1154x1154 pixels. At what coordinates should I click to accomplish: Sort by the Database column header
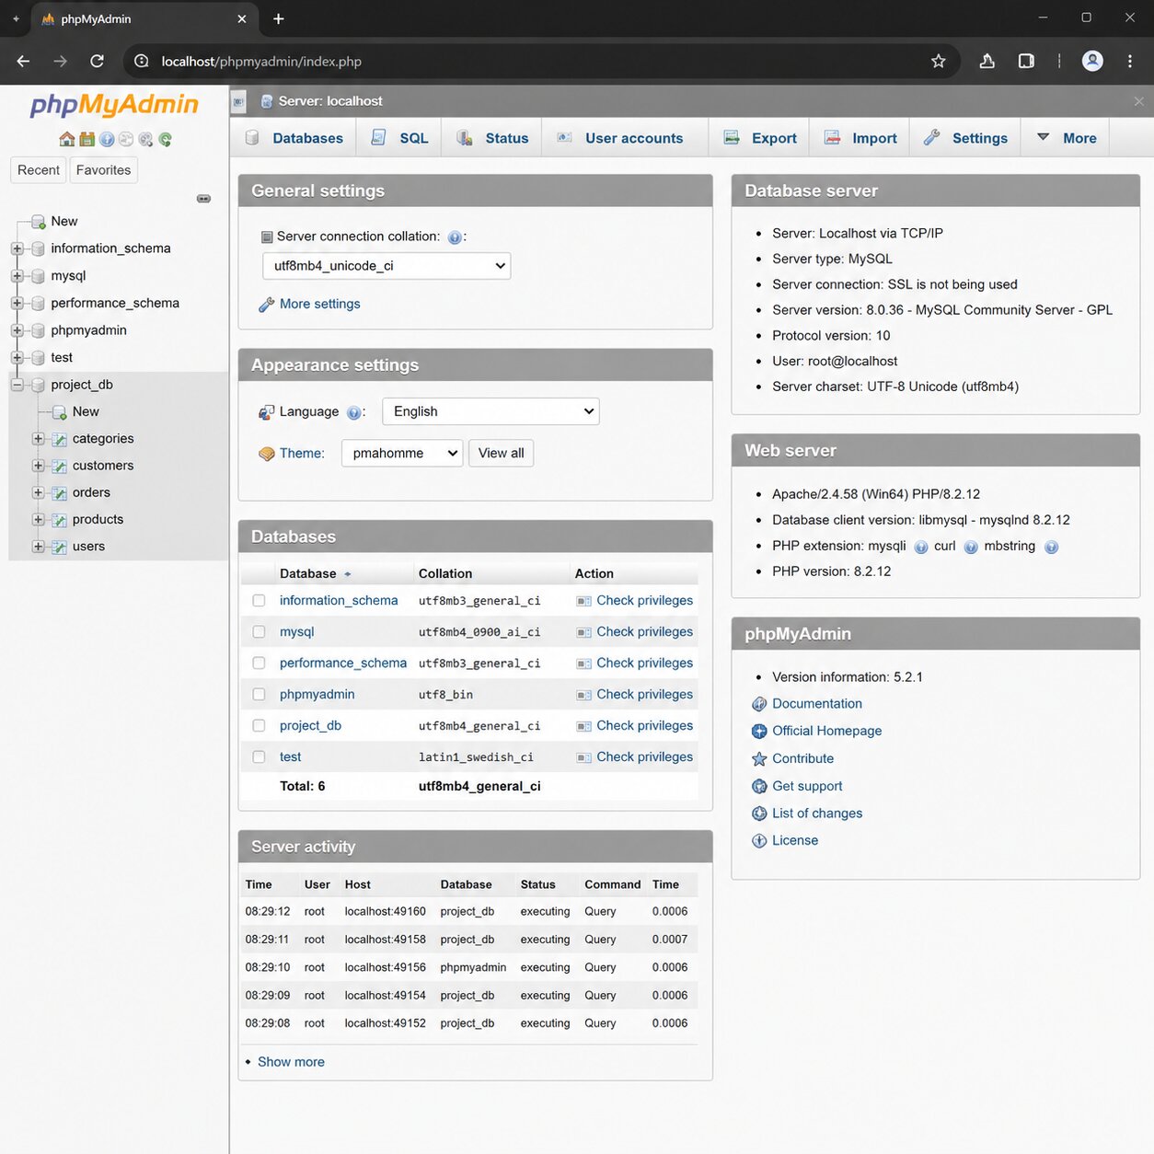(x=308, y=573)
